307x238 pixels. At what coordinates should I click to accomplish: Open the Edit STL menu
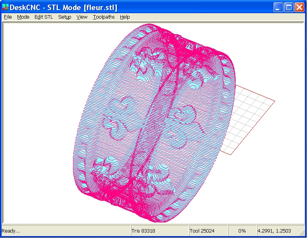point(43,17)
